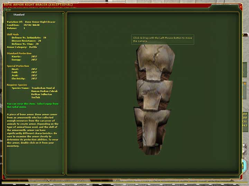Click 'Trandoshan MonCal' species line
249x186 pixels.
pyautogui.click(x=43, y=88)
